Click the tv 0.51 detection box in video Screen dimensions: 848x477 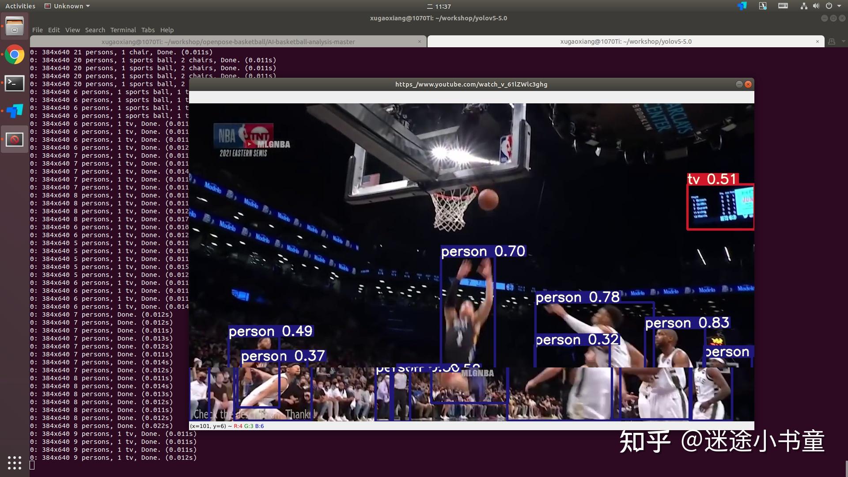[720, 207]
